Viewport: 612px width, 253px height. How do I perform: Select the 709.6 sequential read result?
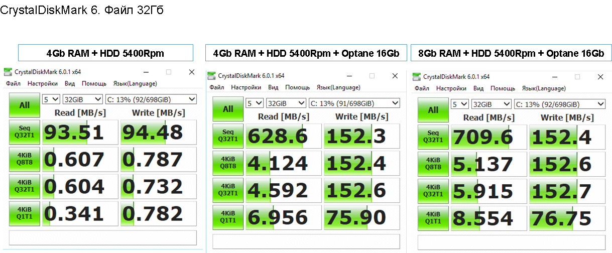click(489, 137)
